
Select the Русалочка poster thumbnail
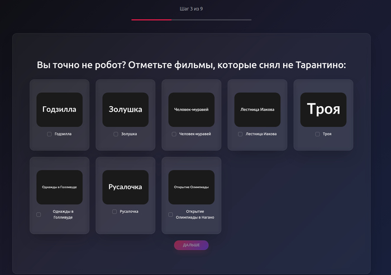(125, 187)
